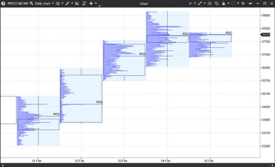Expand the circle group dropdown arrow
Screen dimensions: 275x167
tap(238, 4)
